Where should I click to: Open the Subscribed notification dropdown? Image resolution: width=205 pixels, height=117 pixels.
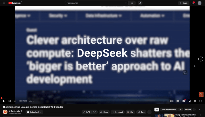point(34,112)
